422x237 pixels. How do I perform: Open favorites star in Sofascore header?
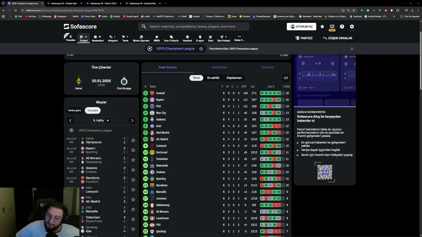[x=322, y=27]
